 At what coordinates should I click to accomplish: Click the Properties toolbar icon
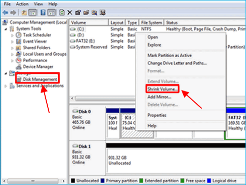coord(78,13)
